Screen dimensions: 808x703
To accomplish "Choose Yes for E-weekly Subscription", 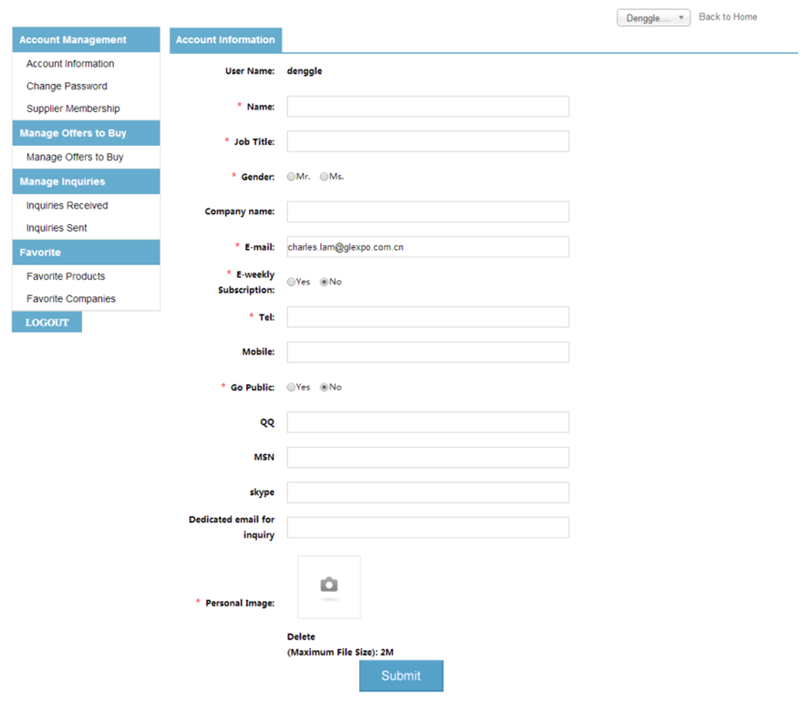I will tap(291, 282).
